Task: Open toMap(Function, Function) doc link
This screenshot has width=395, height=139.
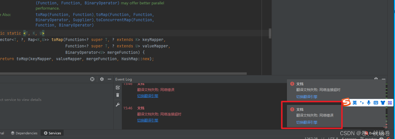Action: coord(64,15)
